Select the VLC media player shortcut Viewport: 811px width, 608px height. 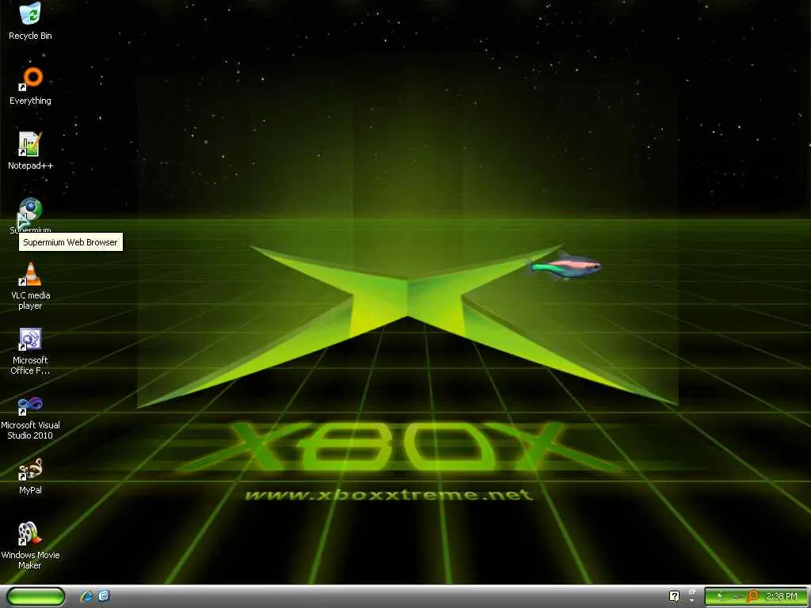[x=30, y=286]
